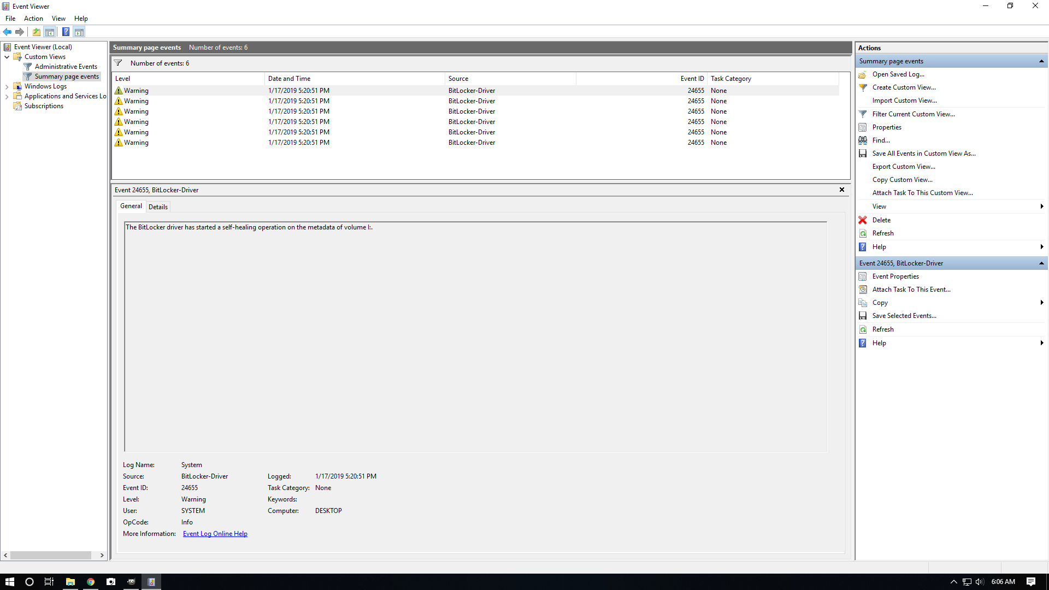
Task: Collapse the Summary page events actions section
Action: pos(1041,61)
